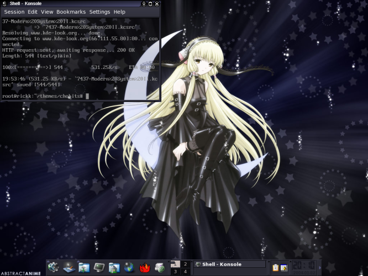Click the wget 100% progress line
Image resolution: width=368 pixels, height=276 pixels.
[78, 67]
